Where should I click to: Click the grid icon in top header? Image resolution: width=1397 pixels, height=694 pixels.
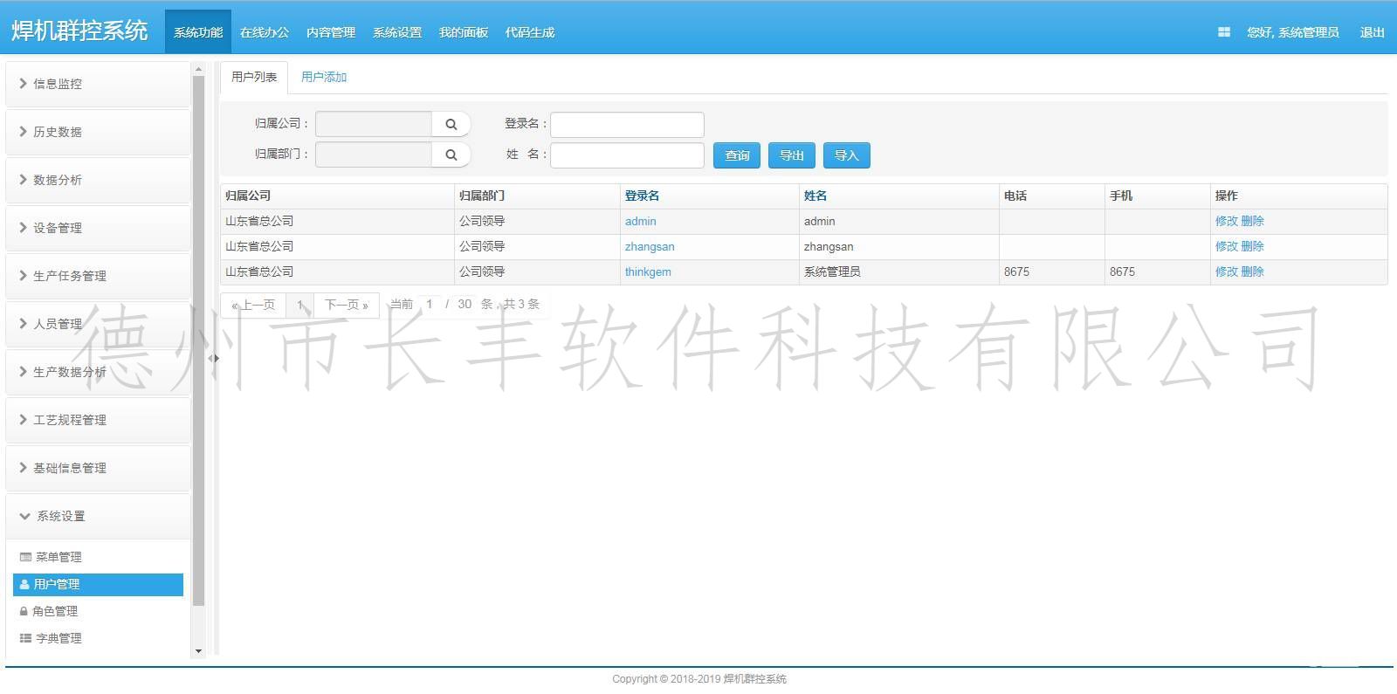1223,32
